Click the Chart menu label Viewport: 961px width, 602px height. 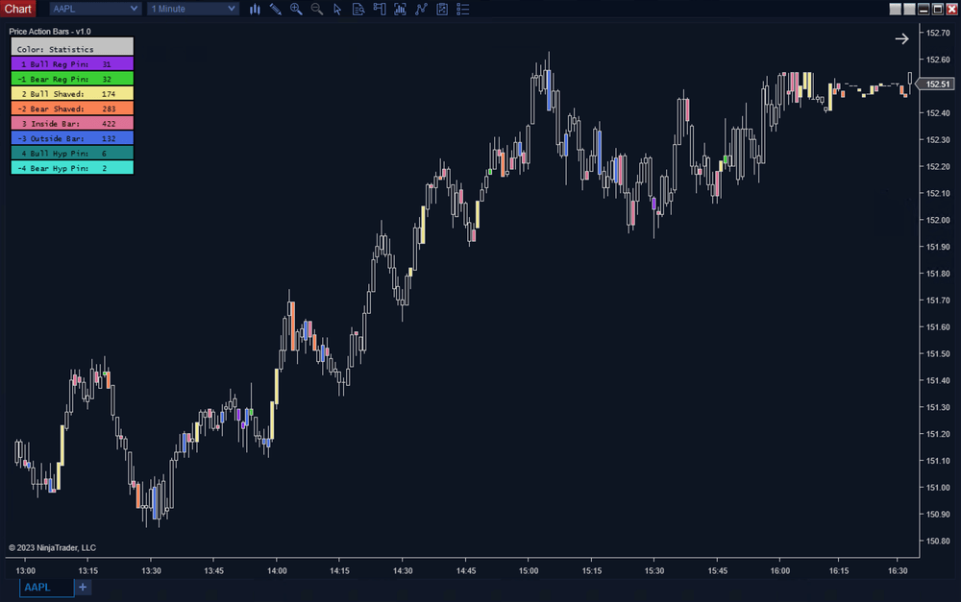[x=17, y=9]
